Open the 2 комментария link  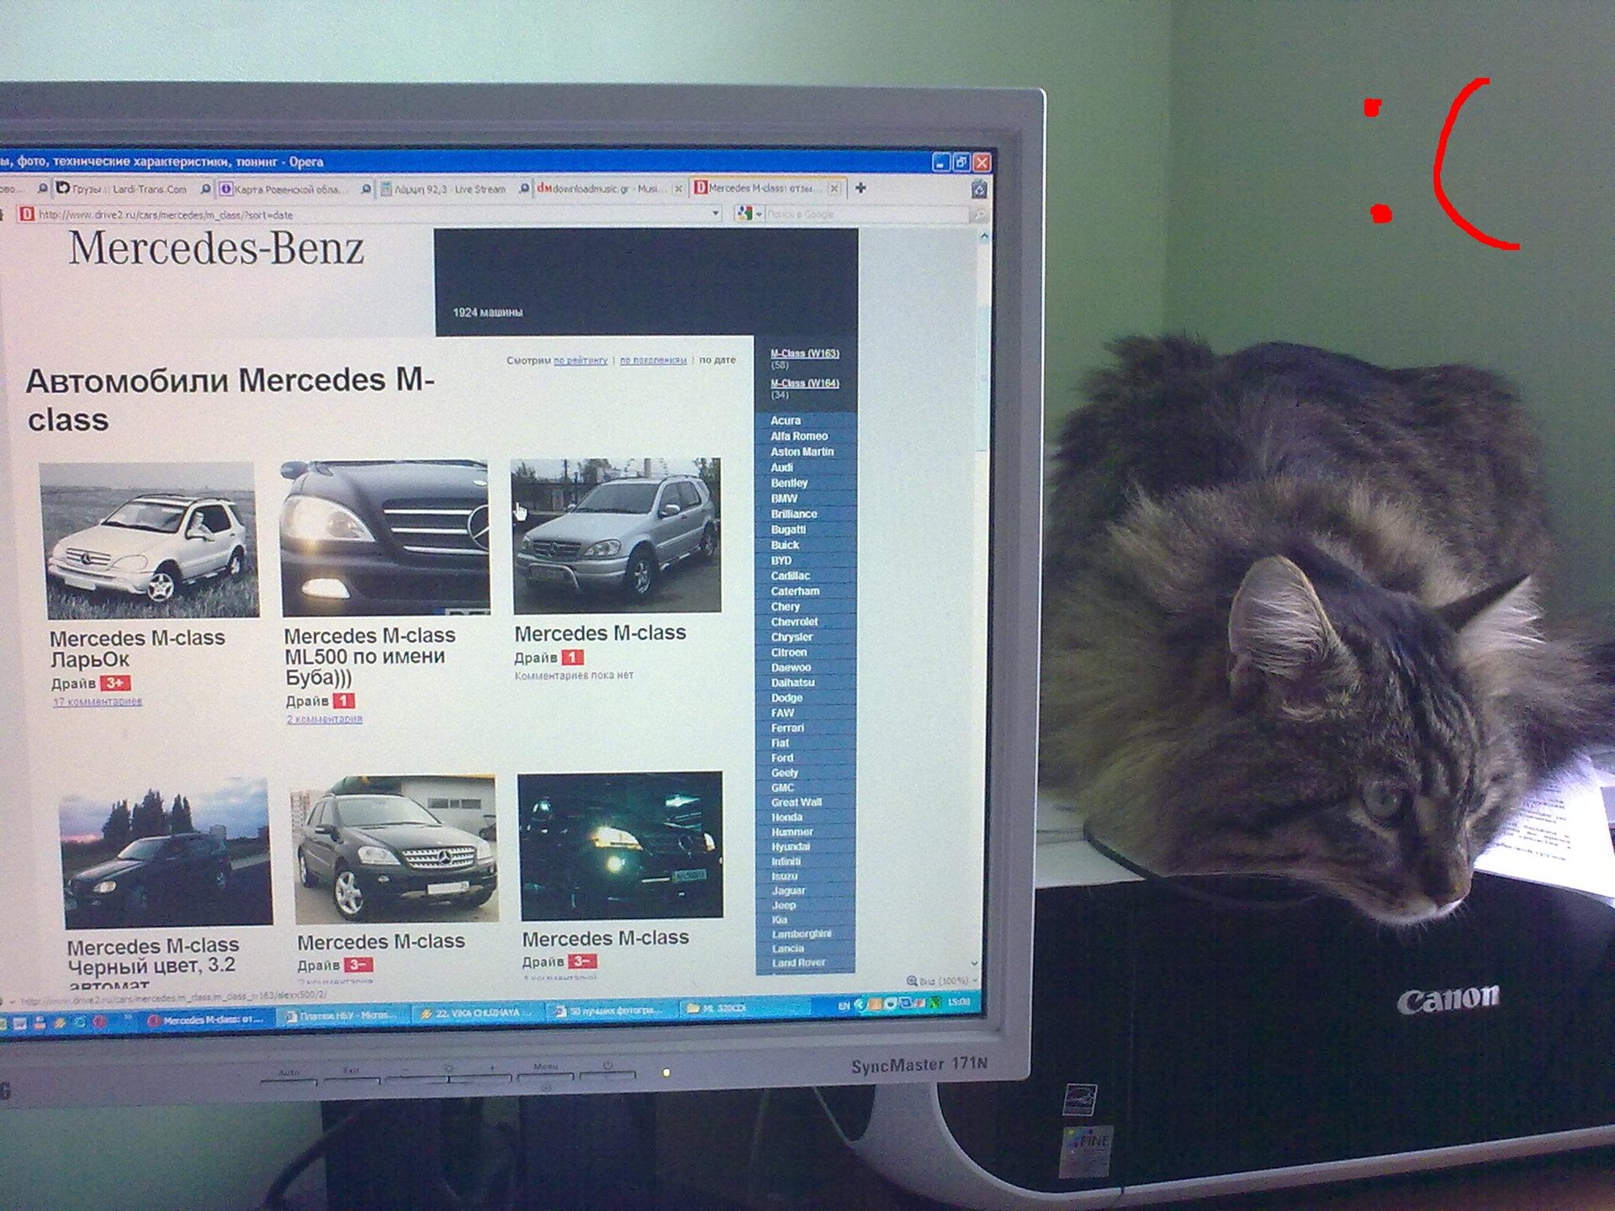(x=325, y=719)
